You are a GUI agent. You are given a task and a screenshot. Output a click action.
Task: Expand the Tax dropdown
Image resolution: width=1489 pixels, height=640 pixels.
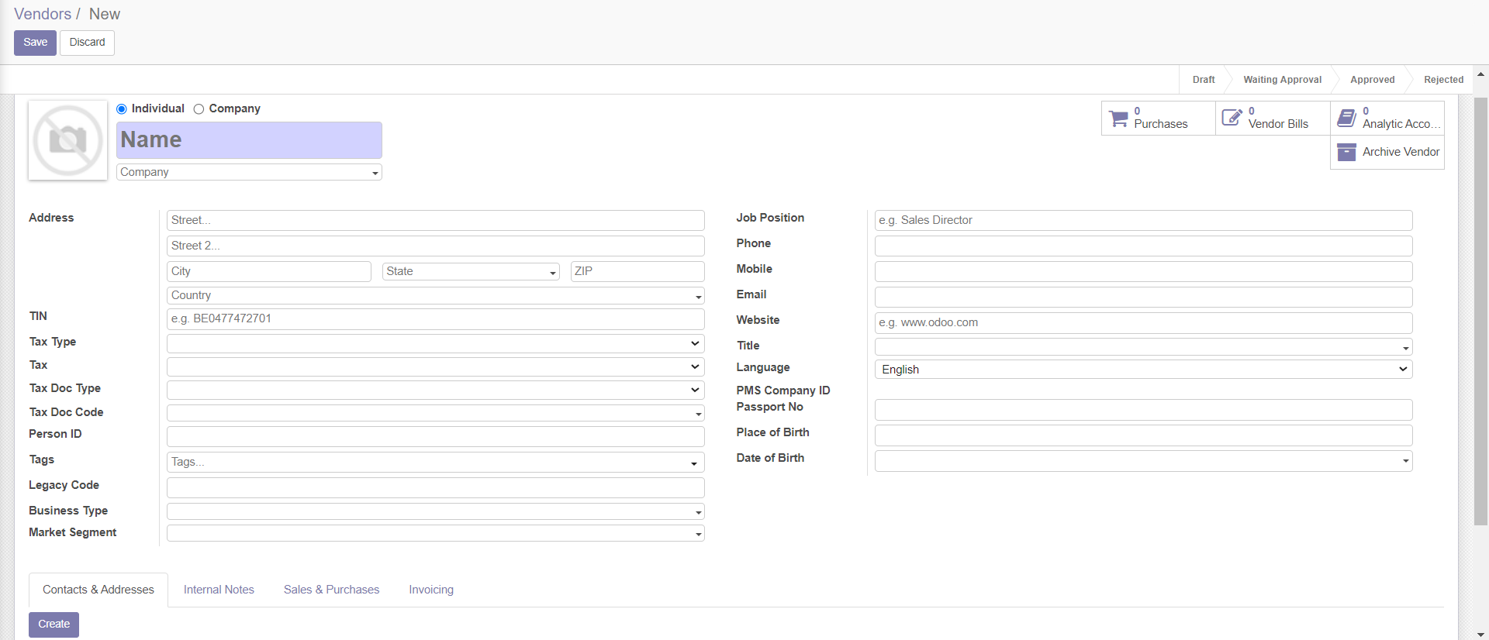435,366
